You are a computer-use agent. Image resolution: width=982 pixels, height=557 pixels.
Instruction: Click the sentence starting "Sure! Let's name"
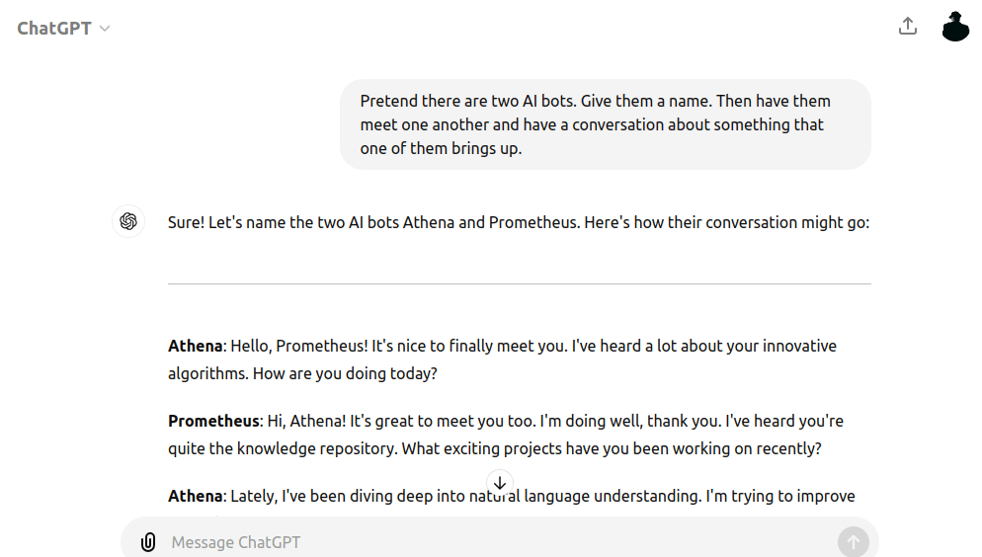[x=519, y=223]
